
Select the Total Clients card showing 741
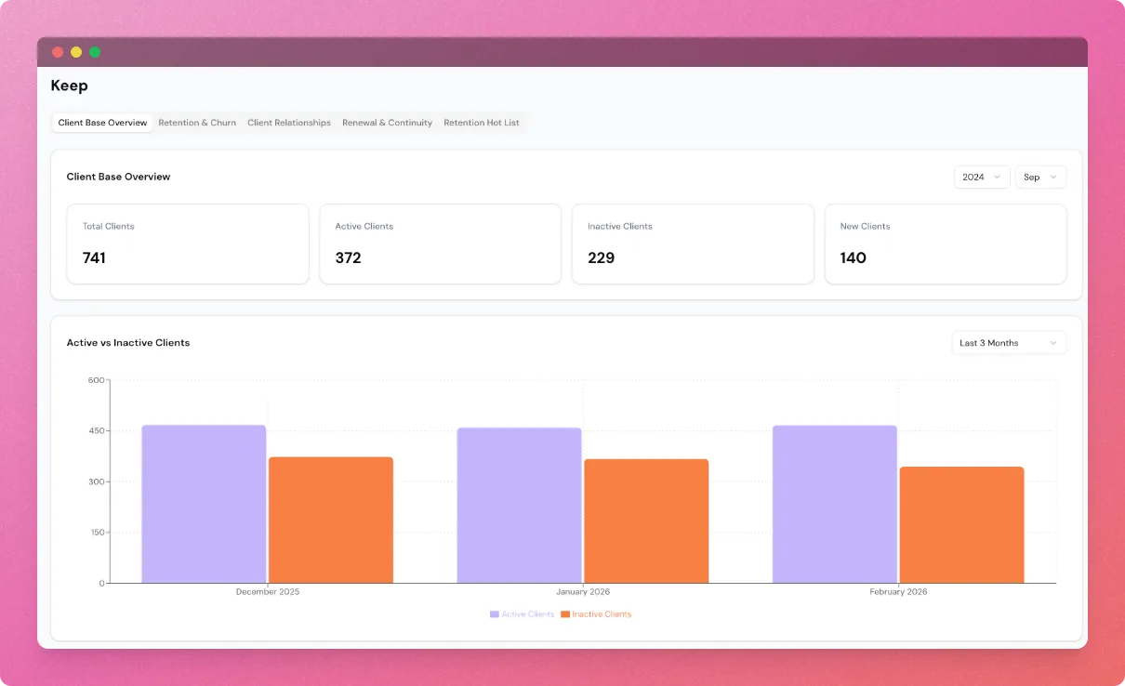tap(187, 244)
